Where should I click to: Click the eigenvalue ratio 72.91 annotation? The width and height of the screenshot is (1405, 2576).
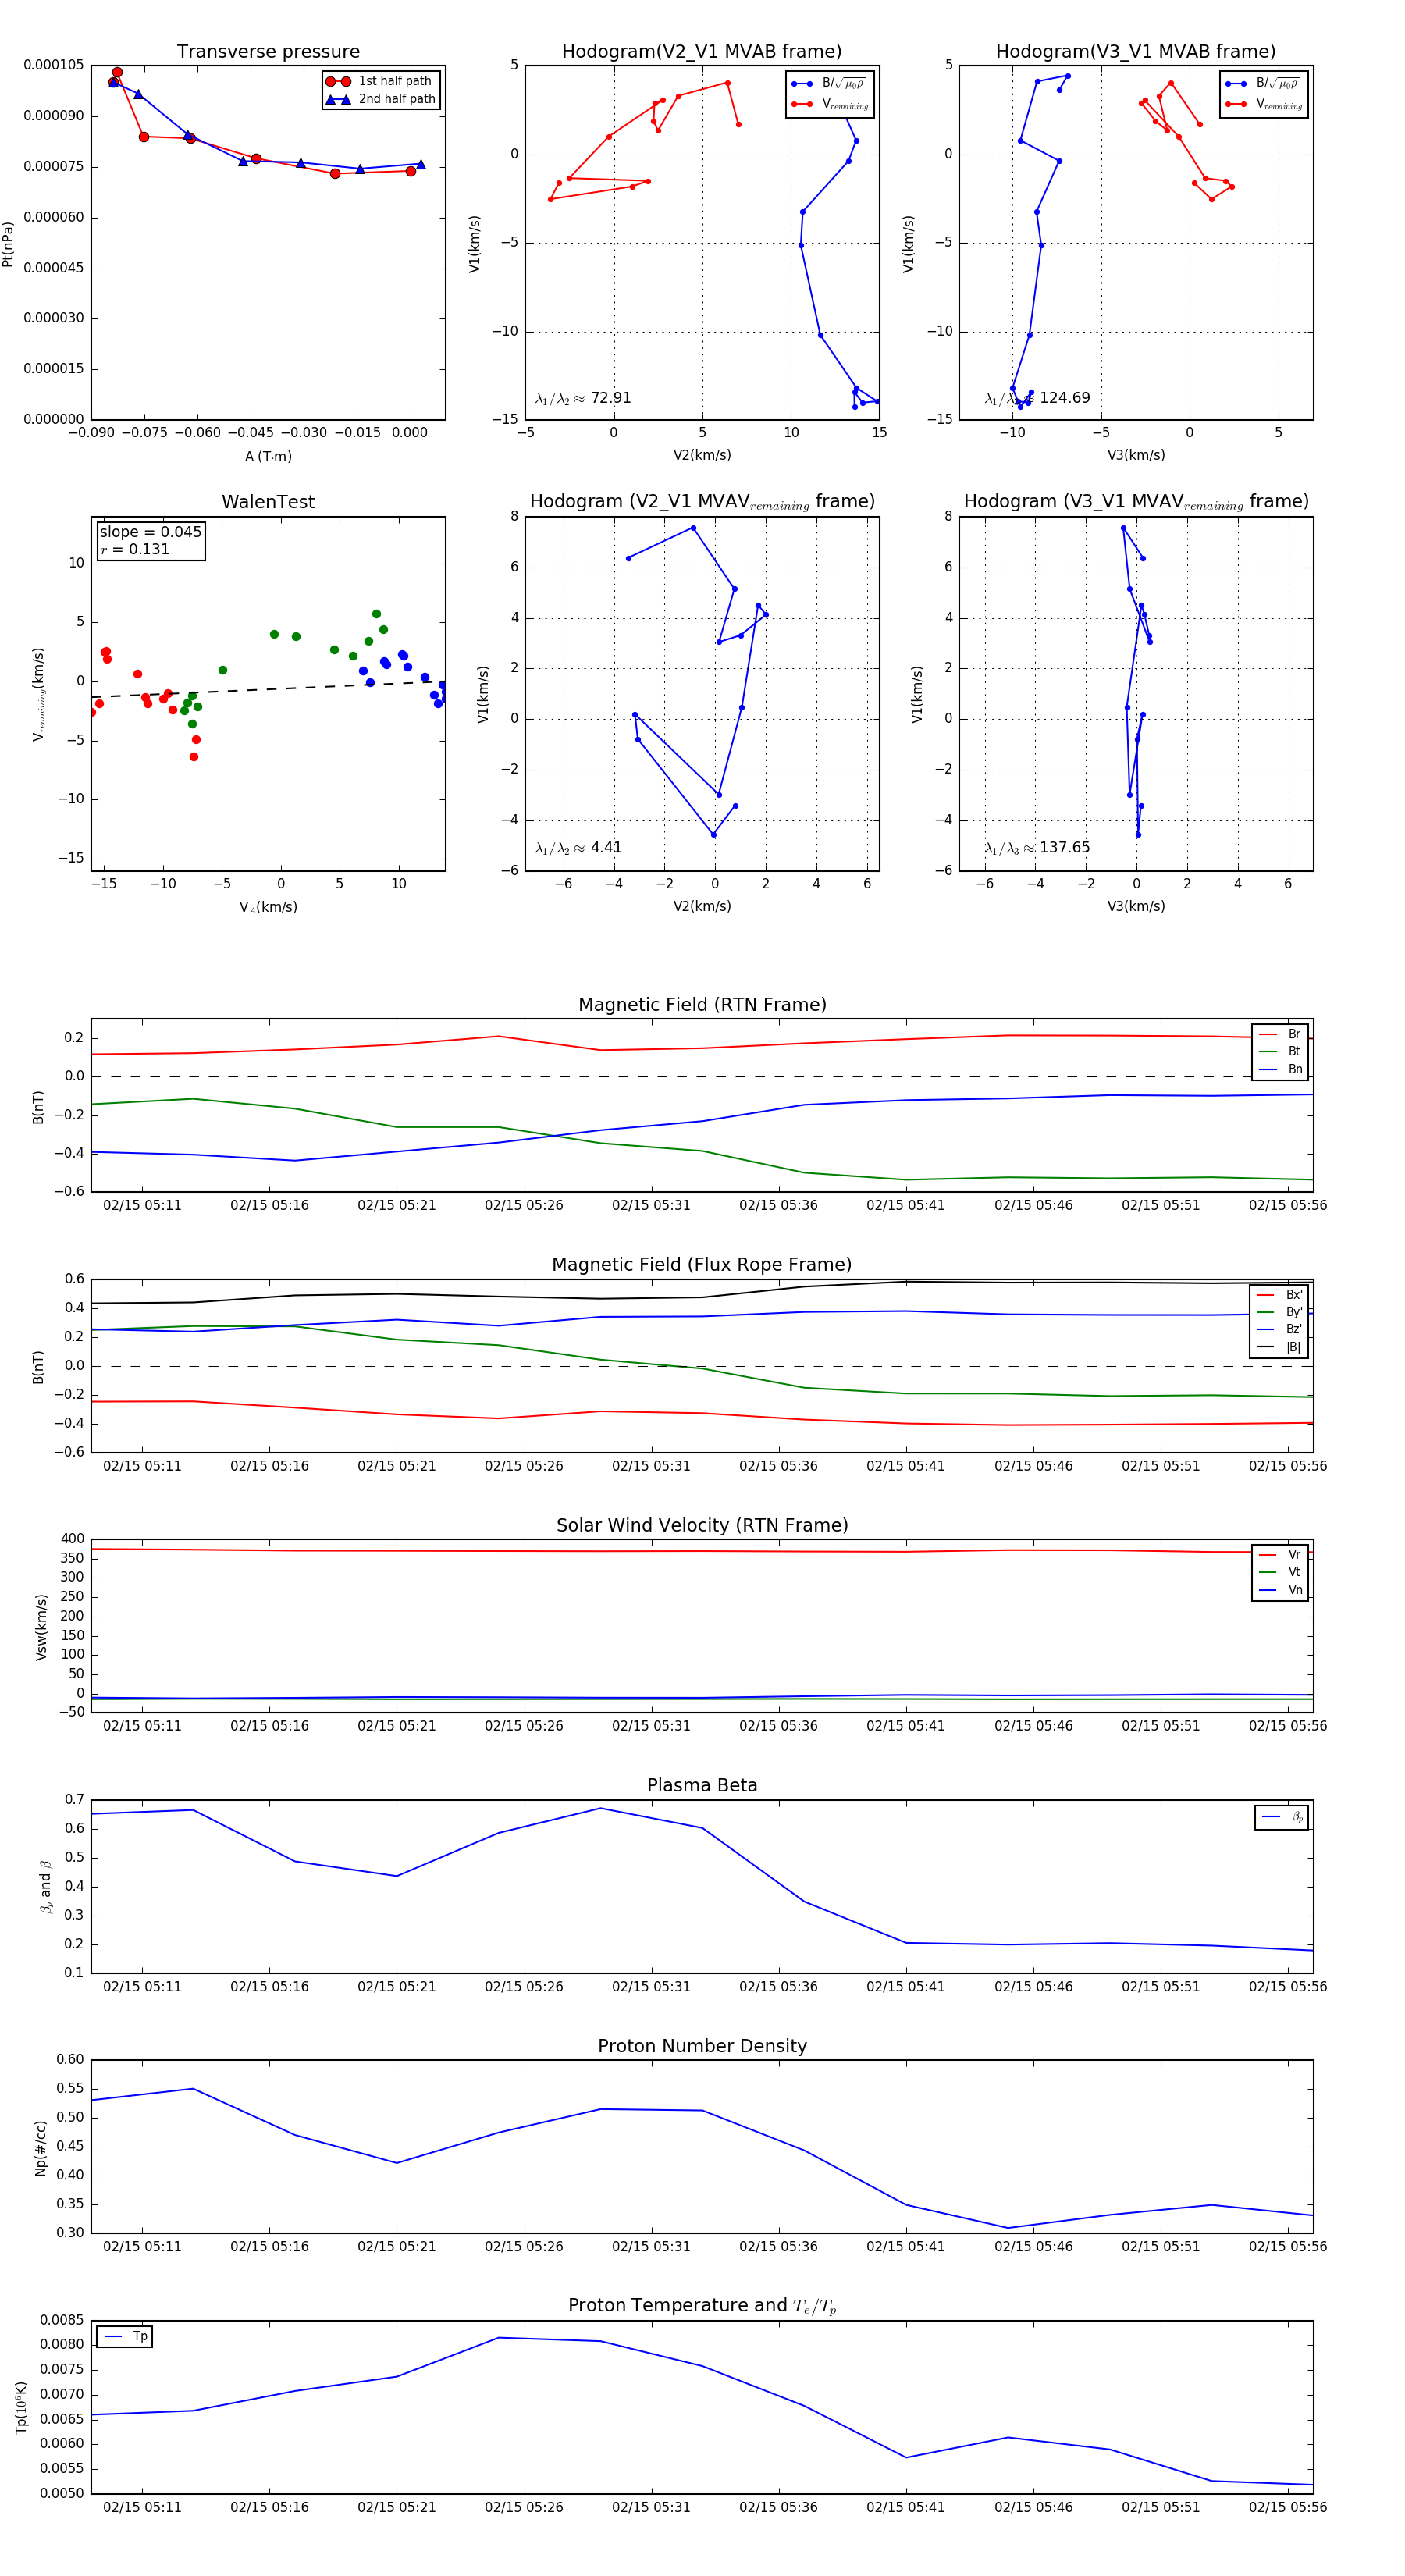[583, 398]
